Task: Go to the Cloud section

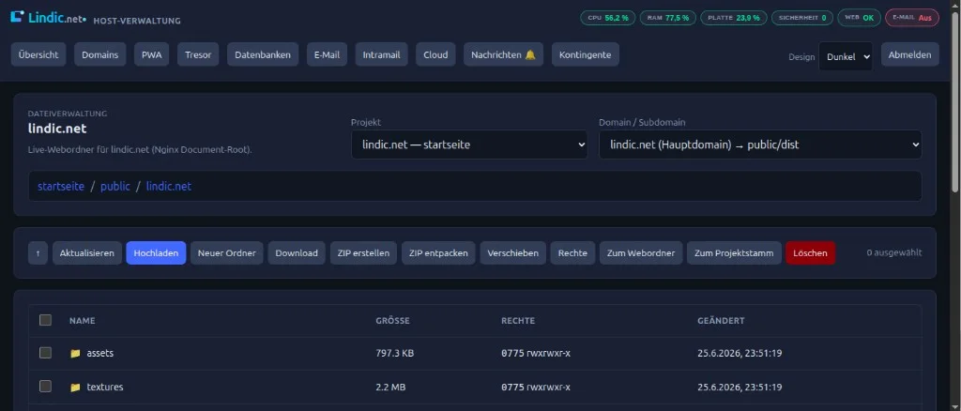Action: pos(435,54)
